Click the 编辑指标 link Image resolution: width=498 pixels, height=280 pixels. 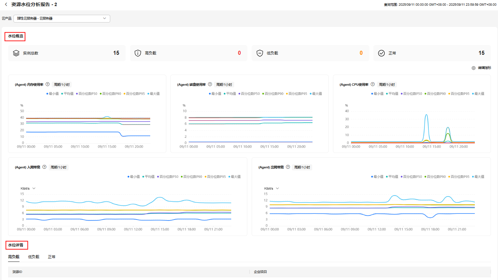484,68
